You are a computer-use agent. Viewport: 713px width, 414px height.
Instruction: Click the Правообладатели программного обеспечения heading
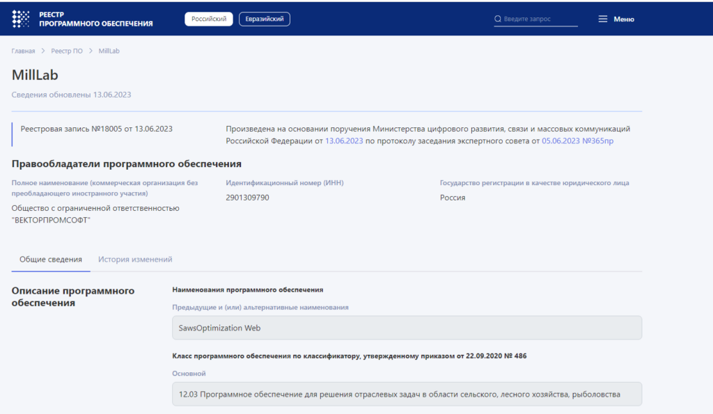127,164
